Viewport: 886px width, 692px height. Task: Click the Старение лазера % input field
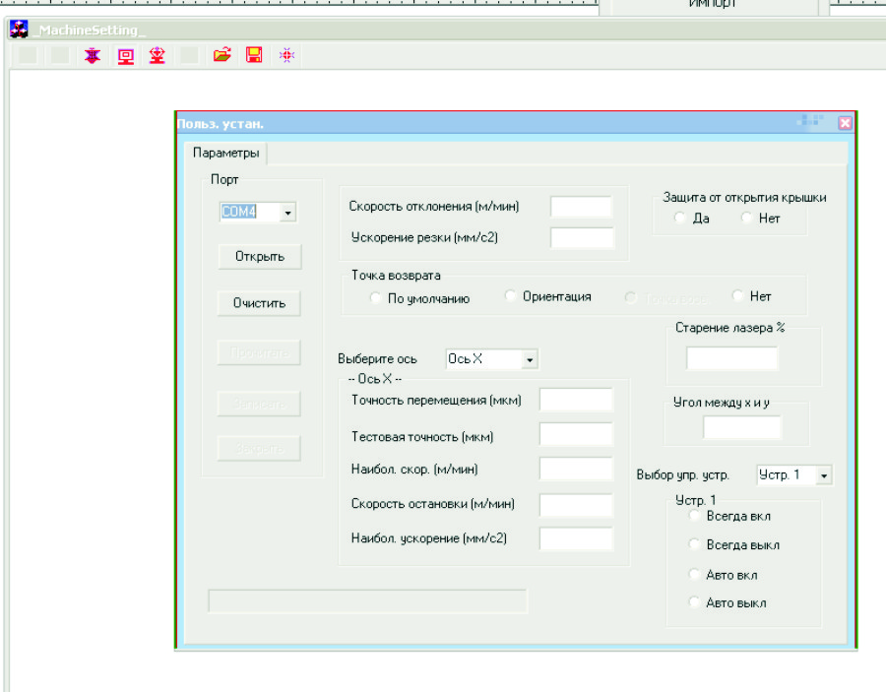(x=731, y=357)
